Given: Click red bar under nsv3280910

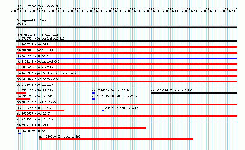Looking at the screenshot, I should [116, 139].
